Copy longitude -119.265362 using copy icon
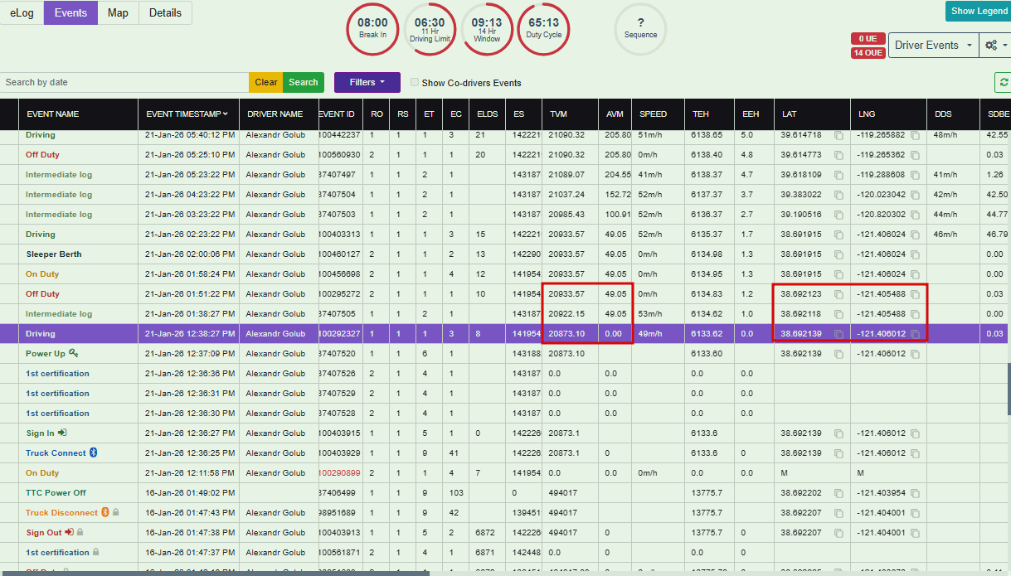Screen dimensions: 1011x576 pyautogui.click(x=916, y=155)
